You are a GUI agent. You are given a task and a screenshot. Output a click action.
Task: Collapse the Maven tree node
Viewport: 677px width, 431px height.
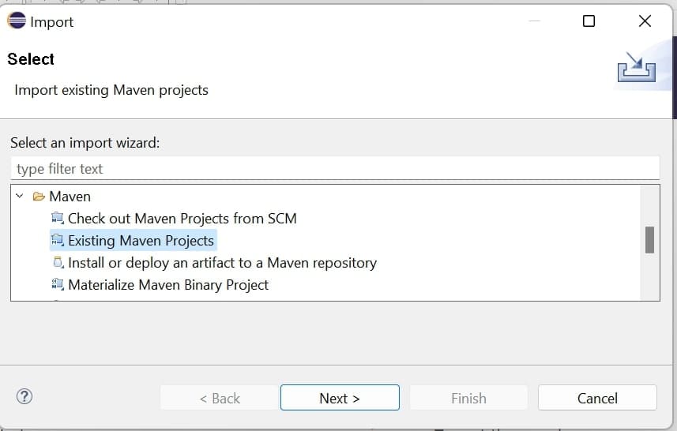[x=20, y=197]
